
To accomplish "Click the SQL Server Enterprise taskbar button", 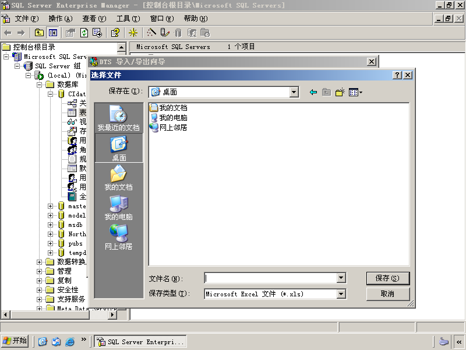I will click(140, 342).
